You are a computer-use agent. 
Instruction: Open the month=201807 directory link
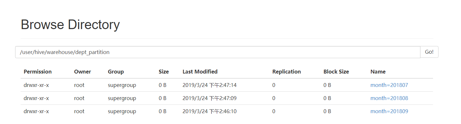[389, 85]
